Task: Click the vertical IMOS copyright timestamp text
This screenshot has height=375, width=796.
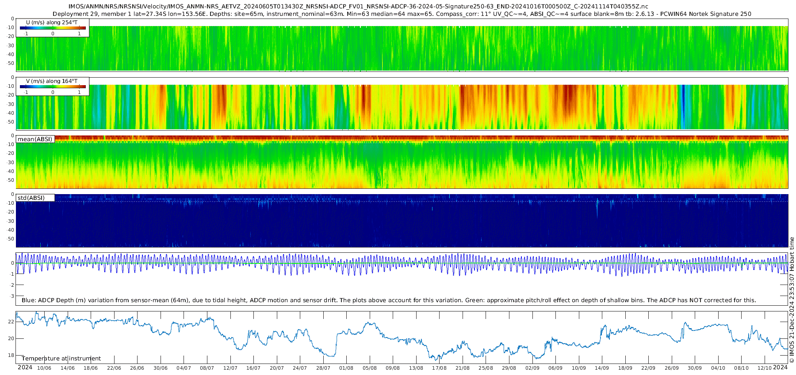Action: 792,300
